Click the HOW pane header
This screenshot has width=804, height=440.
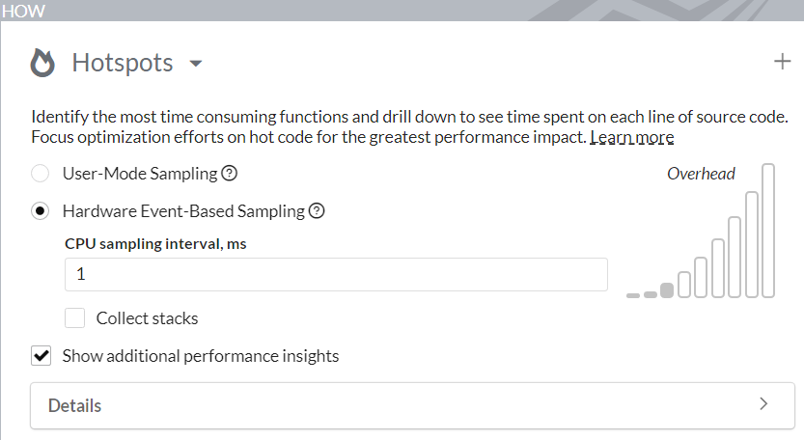[x=23, y=10]
